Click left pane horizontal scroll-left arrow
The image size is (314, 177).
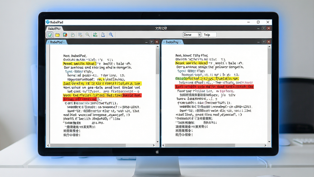click(48, 145)
